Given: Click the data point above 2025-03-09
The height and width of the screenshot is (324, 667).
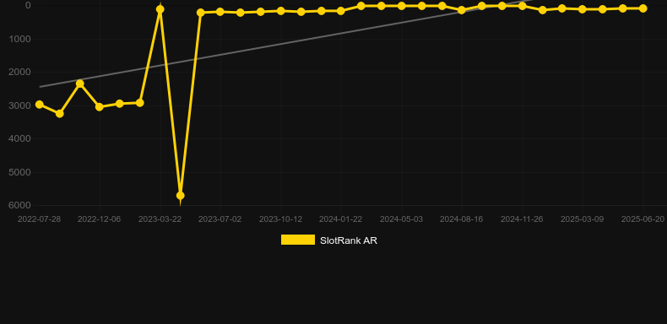Looking at the screenshot, I should pos(583,9).
